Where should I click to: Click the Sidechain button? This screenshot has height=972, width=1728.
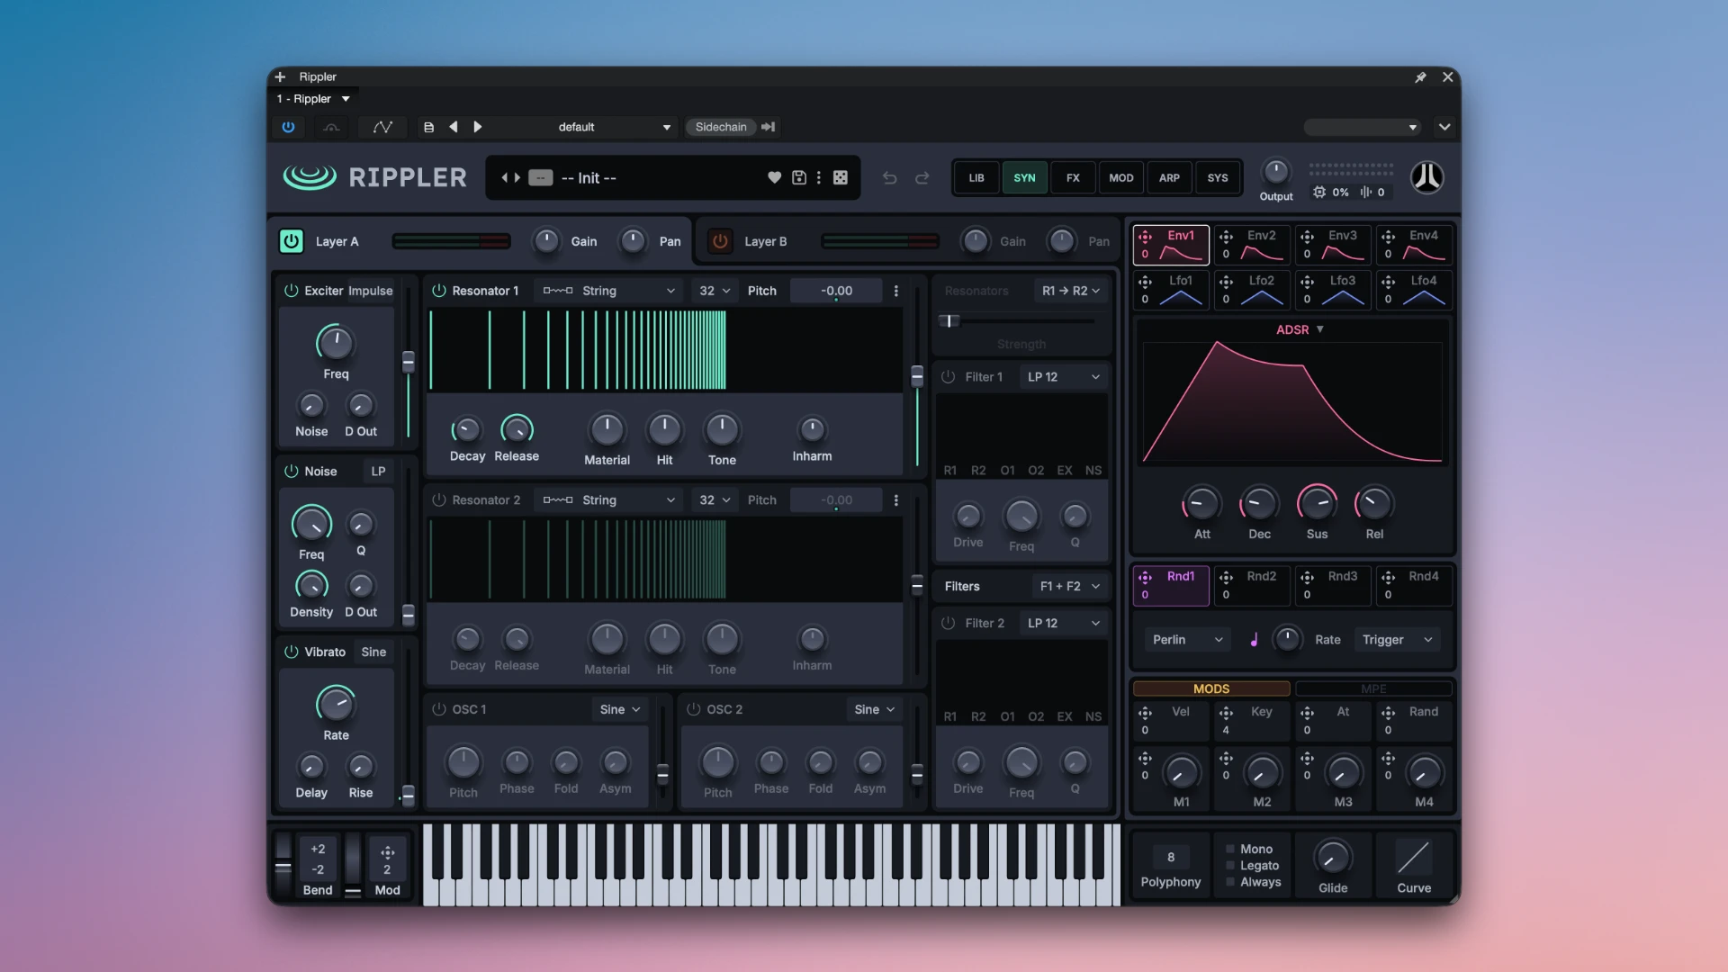(x=721, y=127)
